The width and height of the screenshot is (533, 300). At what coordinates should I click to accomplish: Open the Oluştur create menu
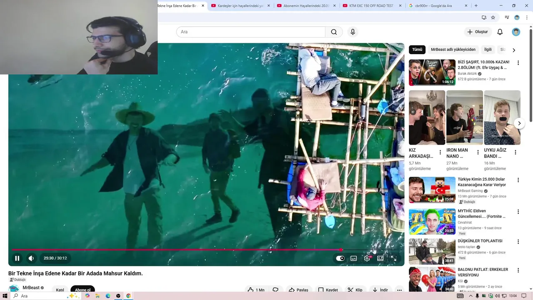[477, 32]
